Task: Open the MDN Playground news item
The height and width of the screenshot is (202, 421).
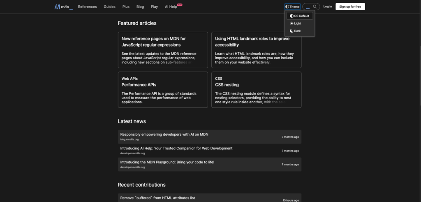Action: (167, 162)
